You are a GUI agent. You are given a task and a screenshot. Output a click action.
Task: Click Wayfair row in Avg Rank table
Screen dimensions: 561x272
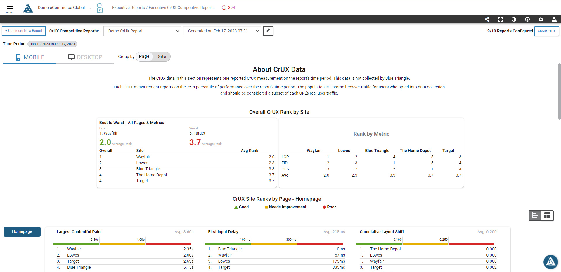(187, 157)
